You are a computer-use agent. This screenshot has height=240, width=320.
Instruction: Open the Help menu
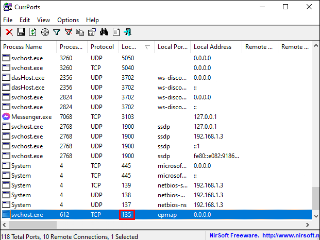[x=92, y=20]
